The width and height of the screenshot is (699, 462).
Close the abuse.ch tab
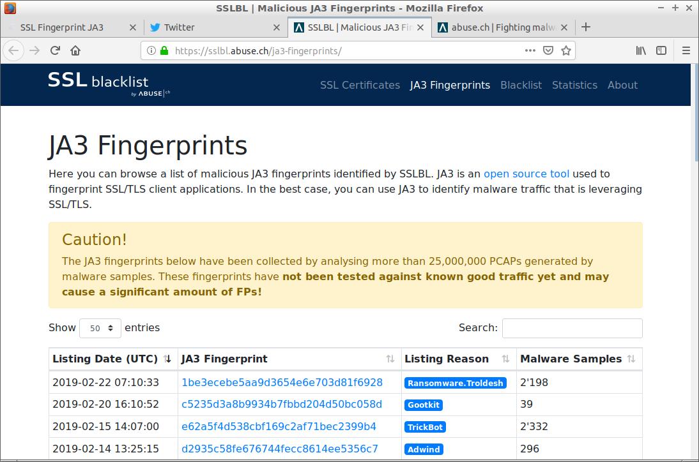pos(564,27)
